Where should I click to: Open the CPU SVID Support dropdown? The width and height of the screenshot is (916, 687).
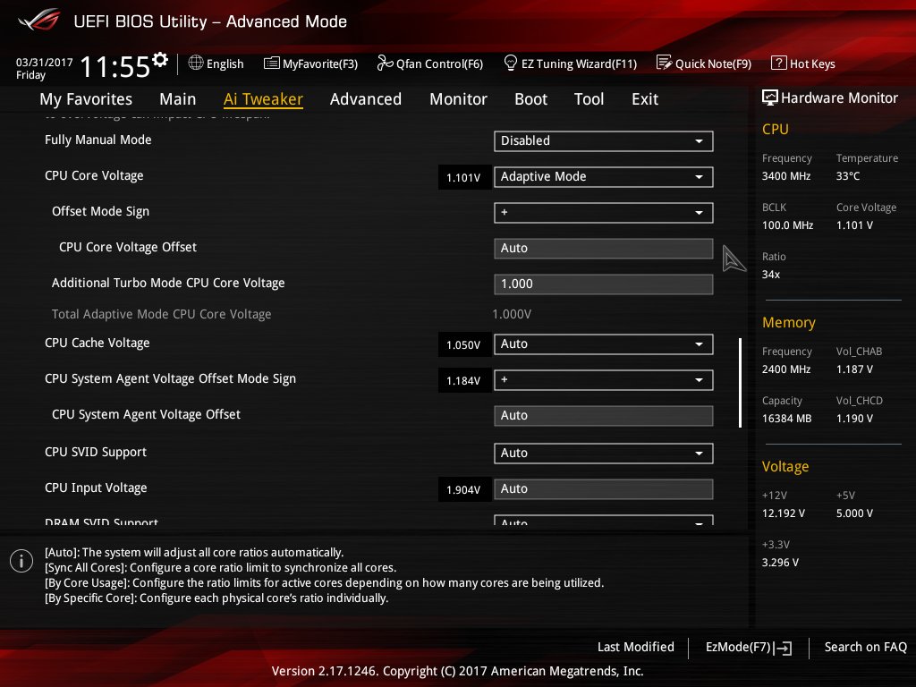coord(604,454)
